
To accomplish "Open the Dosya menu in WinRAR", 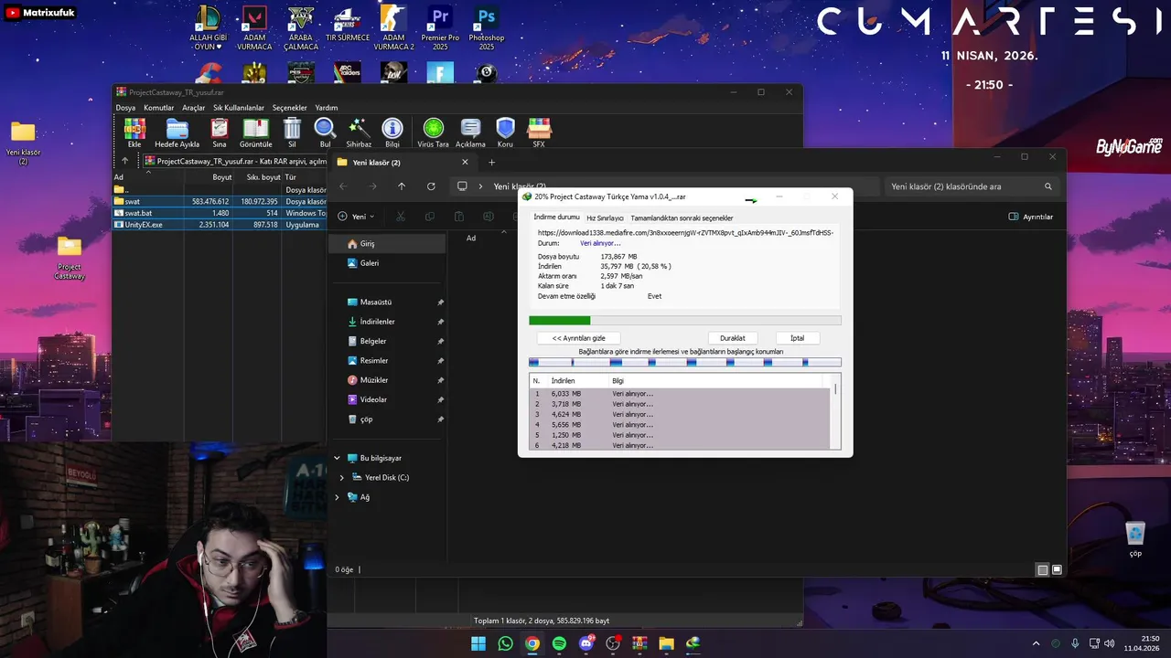I will [125, 108].
